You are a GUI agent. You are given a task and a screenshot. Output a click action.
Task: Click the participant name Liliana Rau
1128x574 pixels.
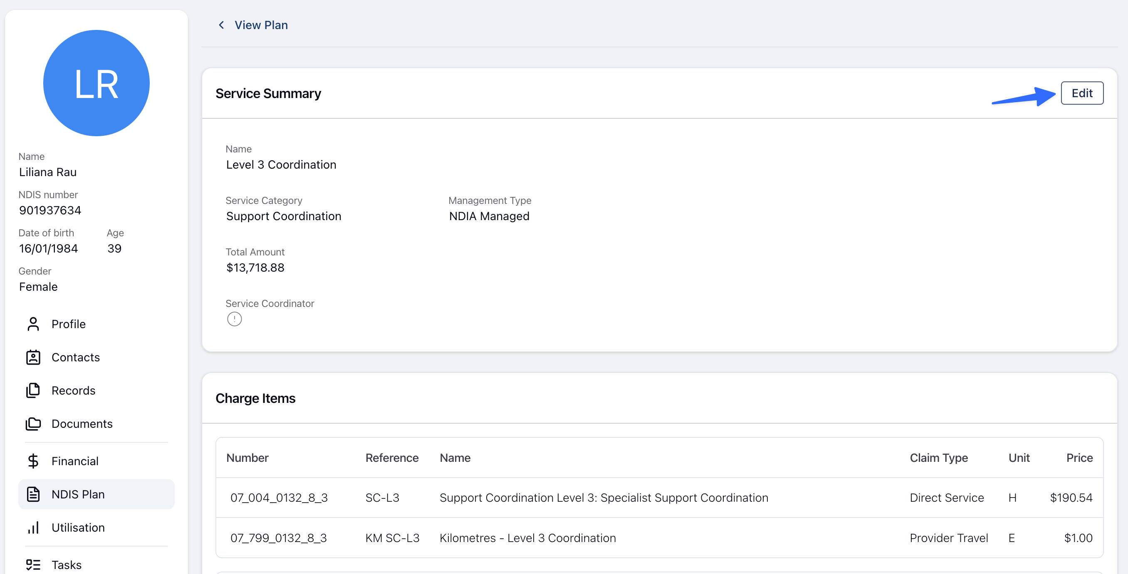tap(48, 172)
